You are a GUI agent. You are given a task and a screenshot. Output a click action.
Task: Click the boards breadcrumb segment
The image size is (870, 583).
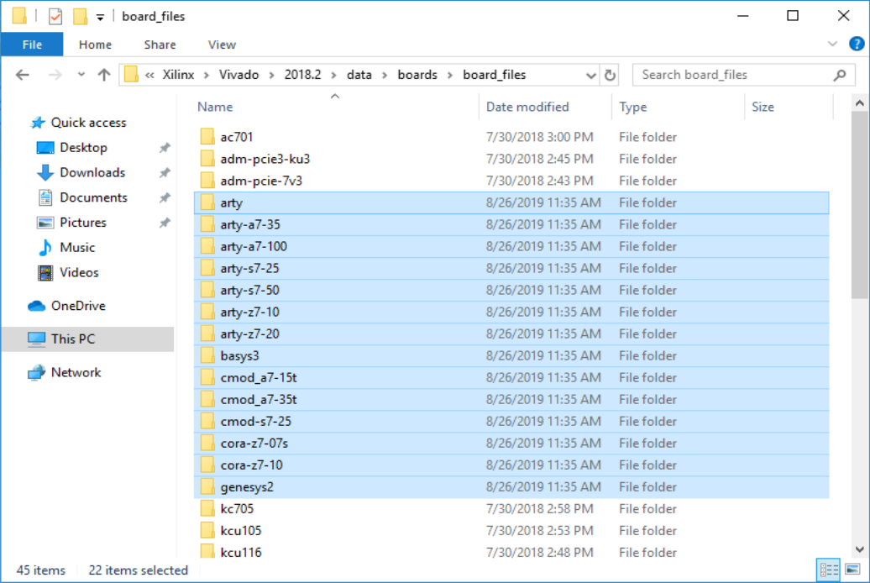417,75
